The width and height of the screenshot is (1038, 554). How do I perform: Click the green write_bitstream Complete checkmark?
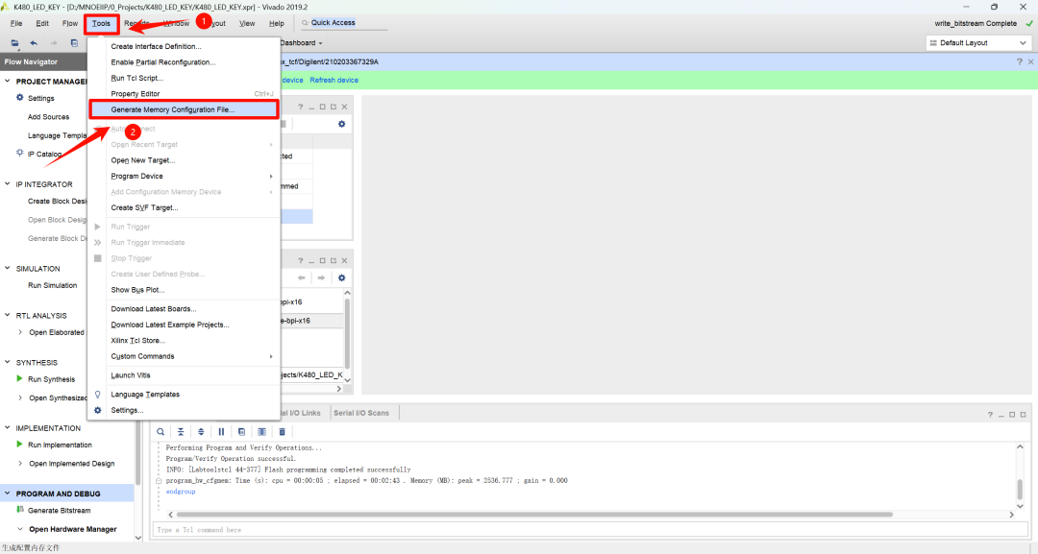[x=1027, y=21]
